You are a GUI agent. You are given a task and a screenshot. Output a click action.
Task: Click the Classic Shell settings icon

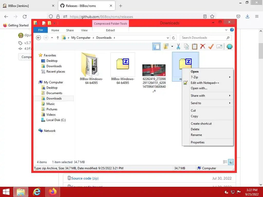(229, 46)
